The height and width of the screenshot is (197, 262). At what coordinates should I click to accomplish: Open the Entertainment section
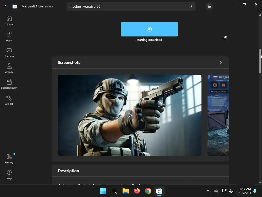click(9, 84)
